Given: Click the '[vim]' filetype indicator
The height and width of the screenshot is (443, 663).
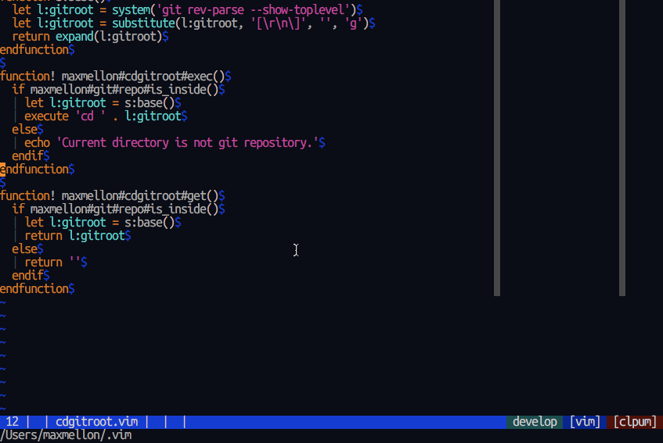Looking at the screenshot, I should pos(585,421).
